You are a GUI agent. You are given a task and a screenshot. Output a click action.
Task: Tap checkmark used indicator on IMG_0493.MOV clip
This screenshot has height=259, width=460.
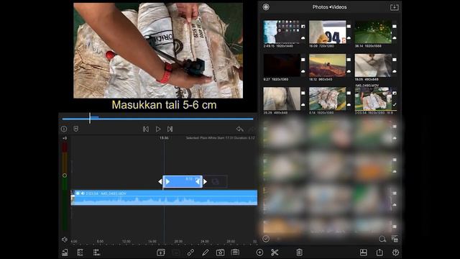(x=395, y=104)
